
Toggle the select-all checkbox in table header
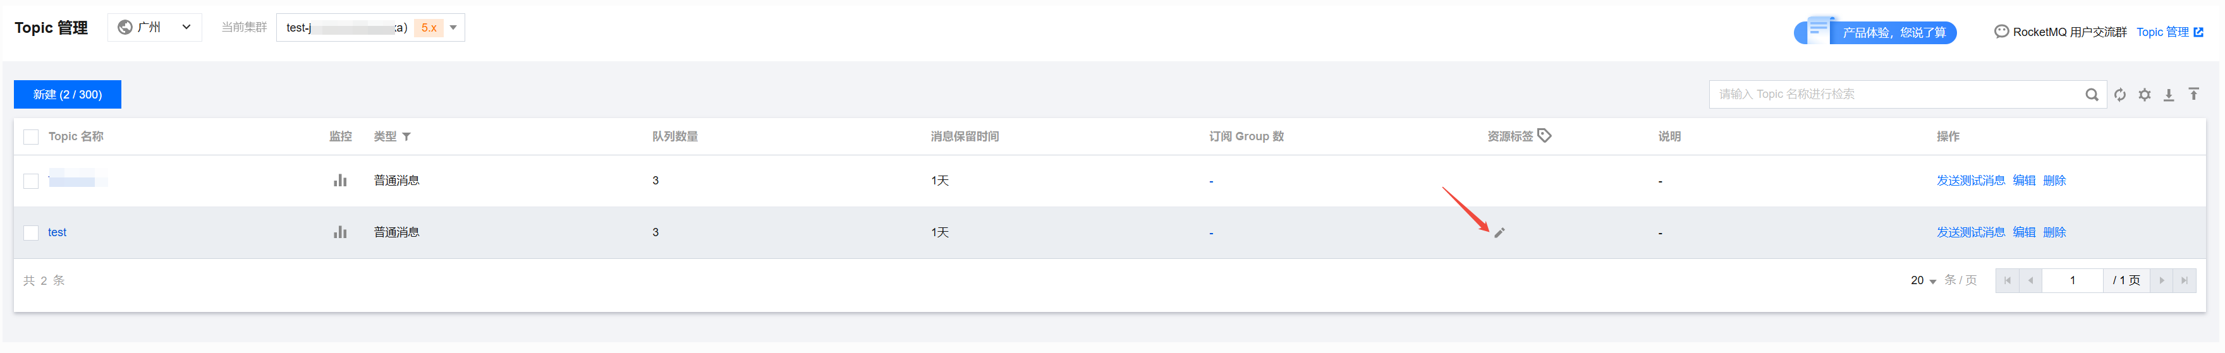pos(31,137)
